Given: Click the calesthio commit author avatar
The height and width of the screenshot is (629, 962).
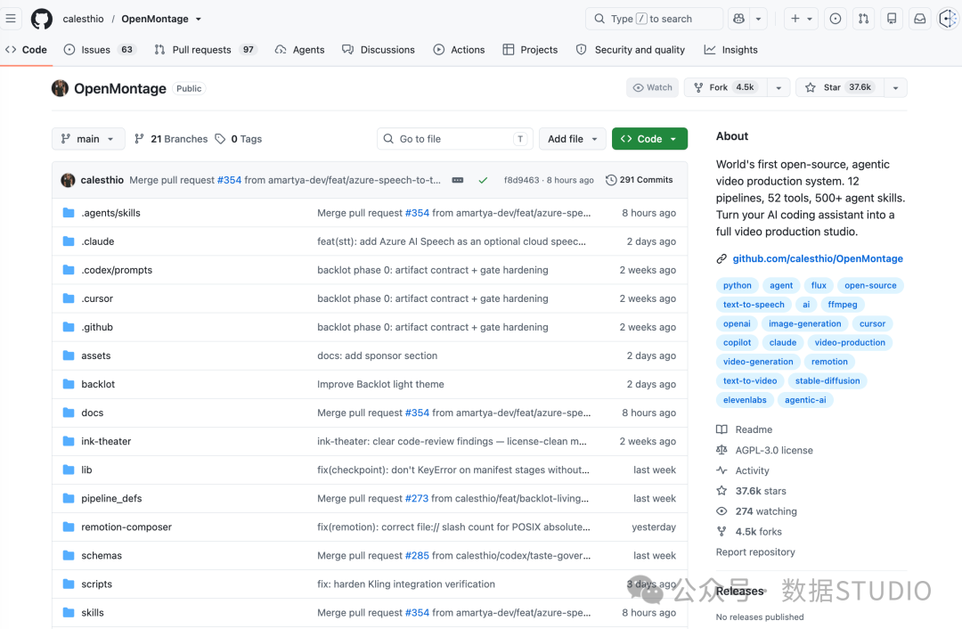Looking at the screenshot, I should tap(68, 180).
